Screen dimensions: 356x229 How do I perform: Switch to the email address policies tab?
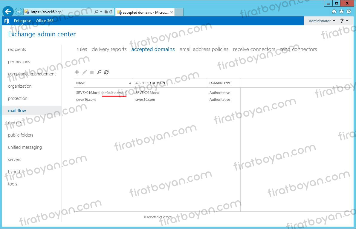204,49
